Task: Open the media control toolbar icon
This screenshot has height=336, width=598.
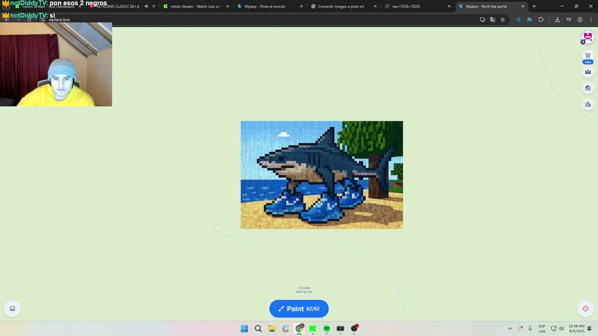Action: (569, 20)
